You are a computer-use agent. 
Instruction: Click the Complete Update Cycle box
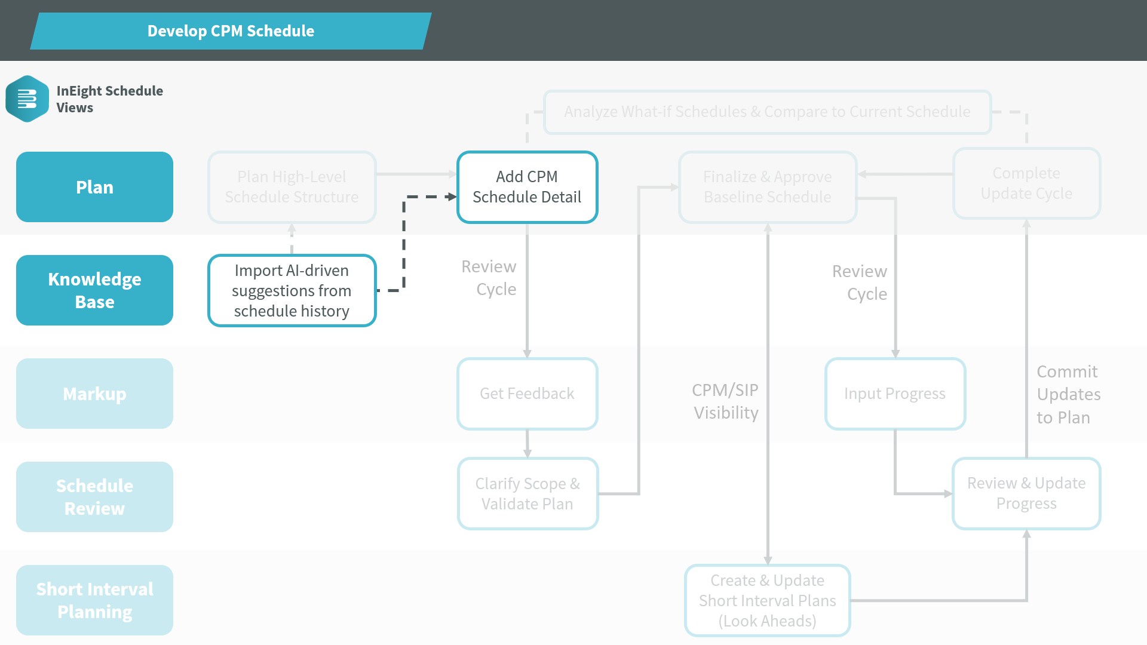[x=1026, y=183]
